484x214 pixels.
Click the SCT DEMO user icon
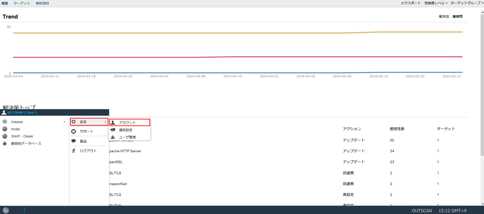(x=4, y=113)
